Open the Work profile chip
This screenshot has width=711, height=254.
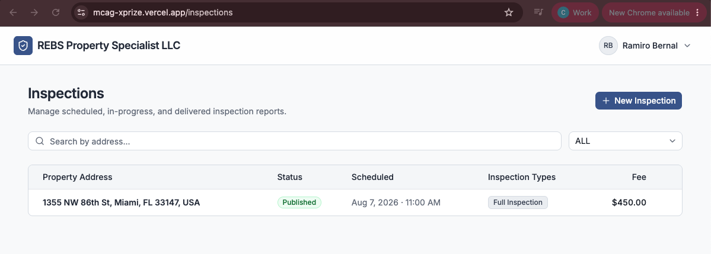(x=575, y=12)
